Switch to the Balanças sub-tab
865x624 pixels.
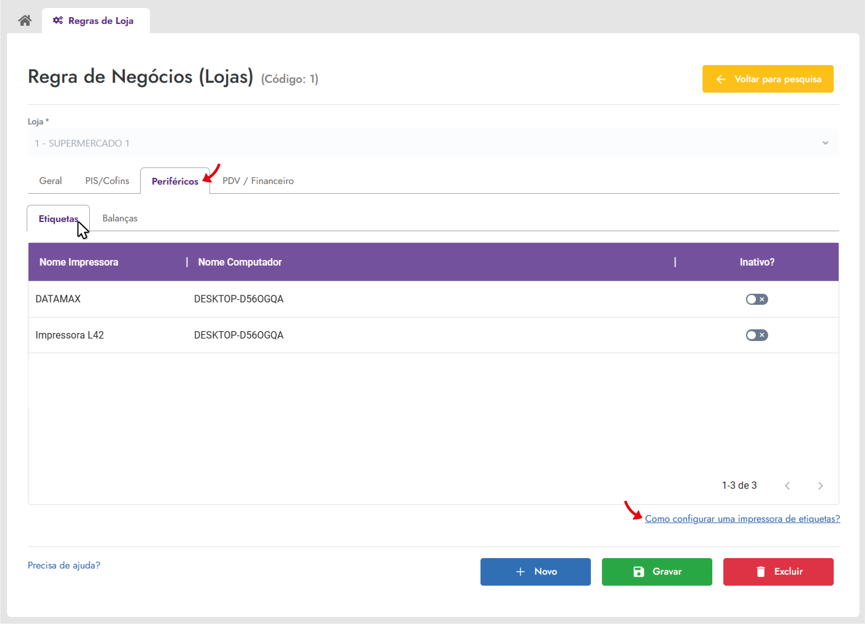click(120, 218)
